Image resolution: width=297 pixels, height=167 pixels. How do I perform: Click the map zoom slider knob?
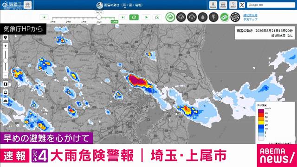point(6,61)
